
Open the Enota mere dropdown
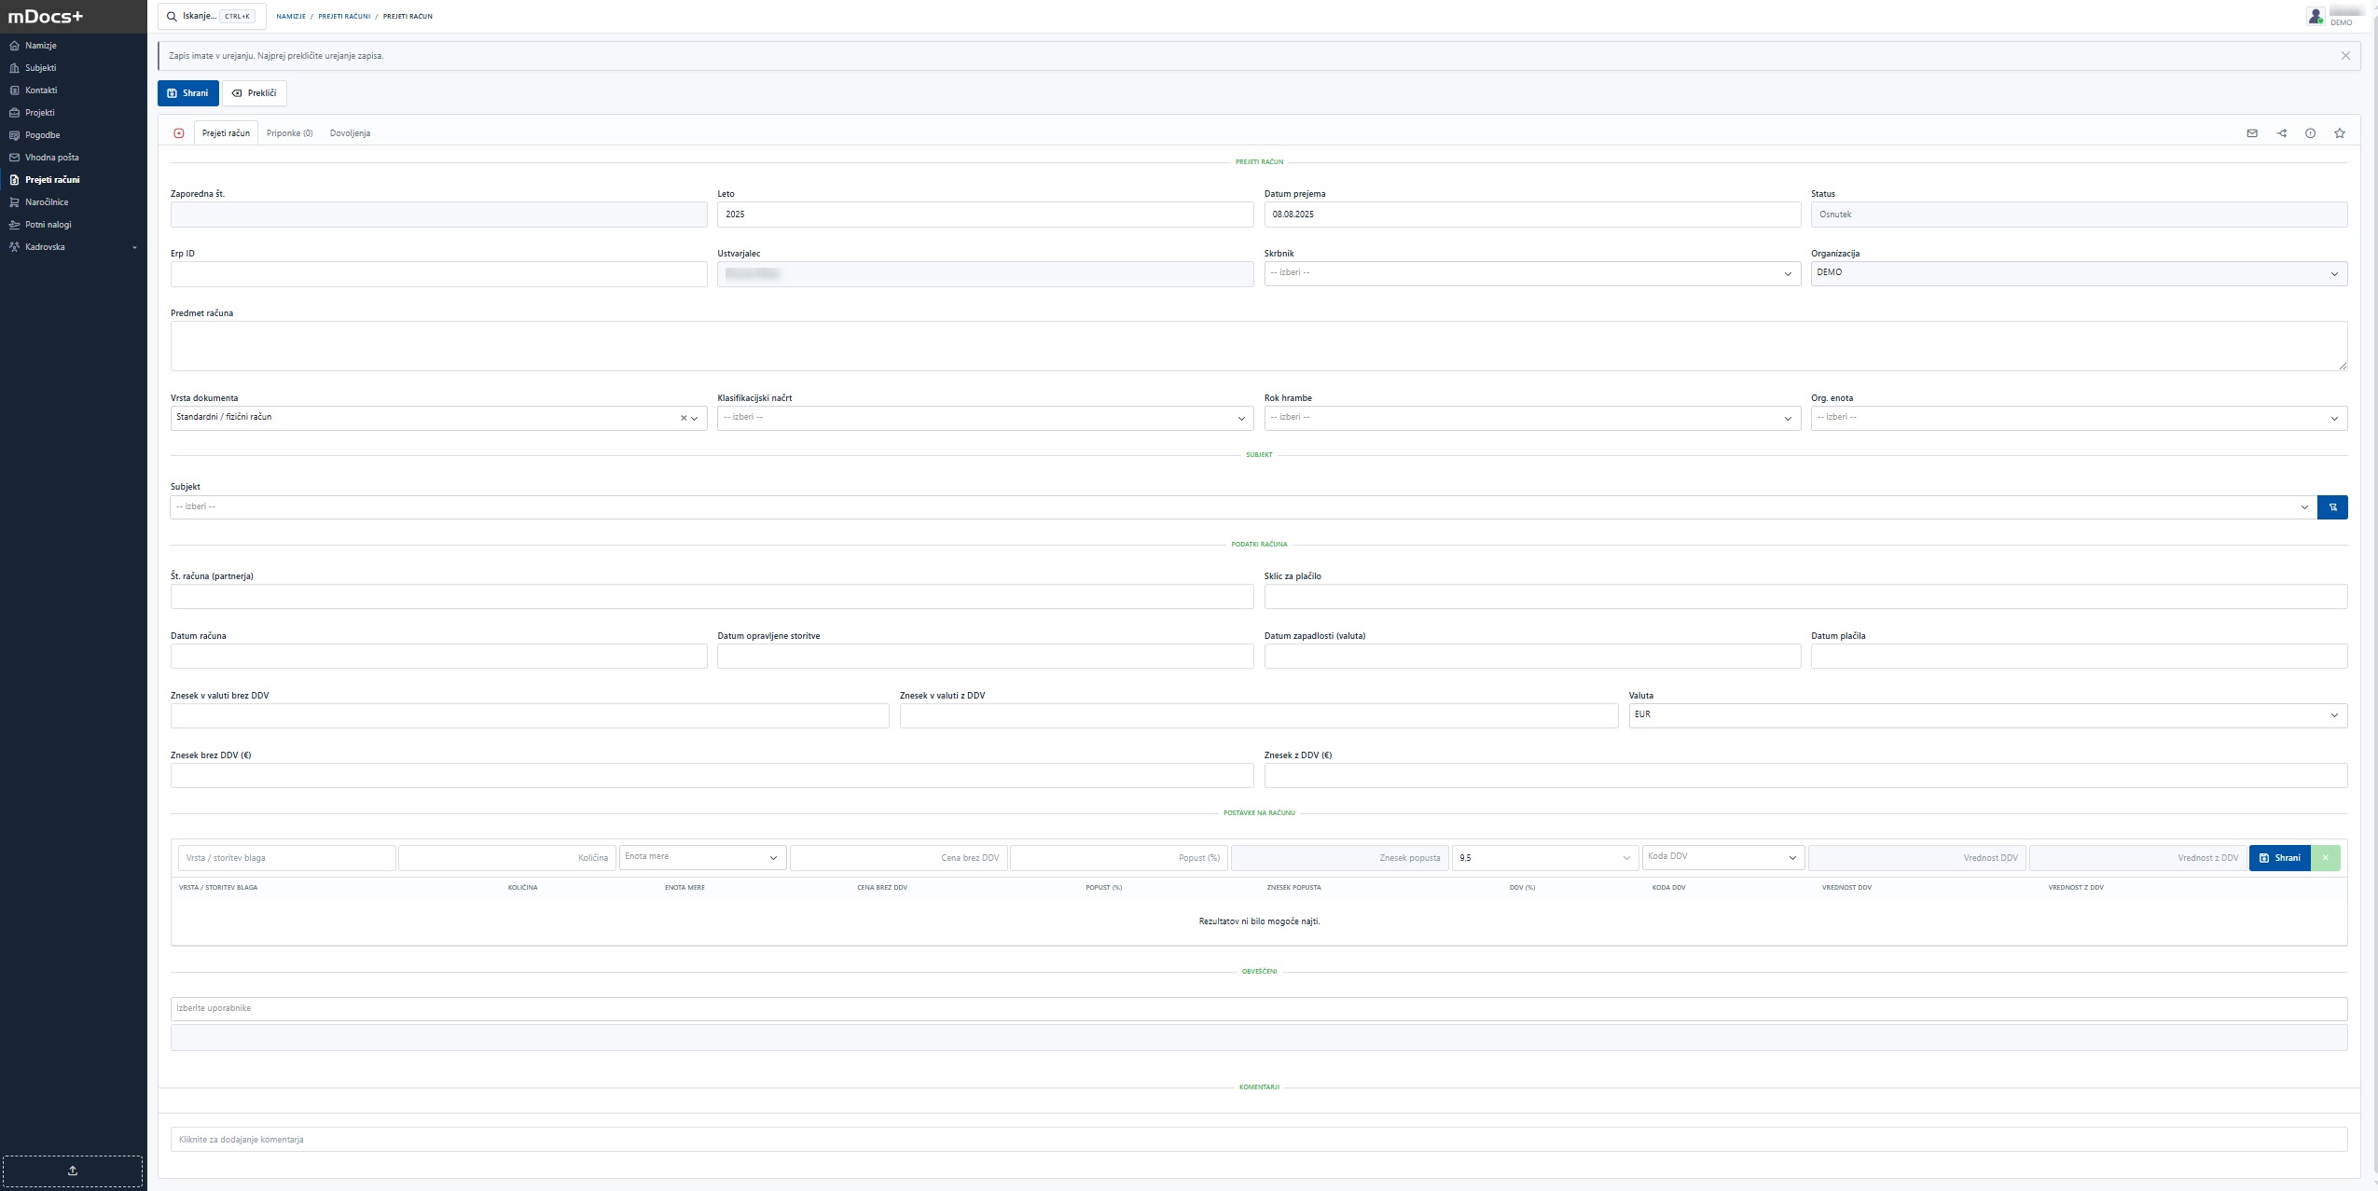click(x=702, y=857)
